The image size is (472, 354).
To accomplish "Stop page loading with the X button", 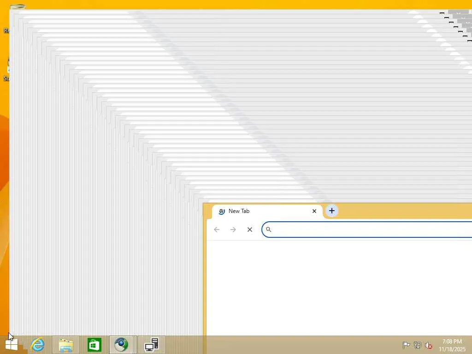I will click(x=249, y=230).
